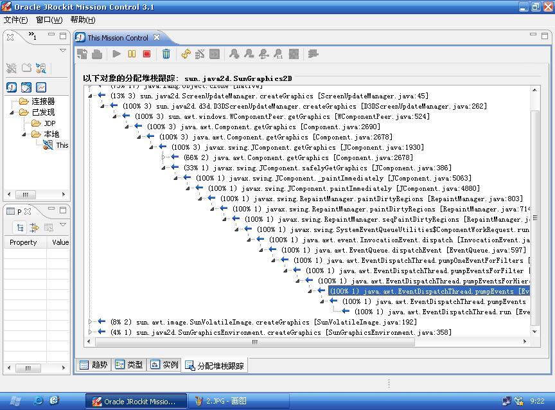Click the 1:1 zoom reset icon
The image size is (555, 410).
click(279, 54)
